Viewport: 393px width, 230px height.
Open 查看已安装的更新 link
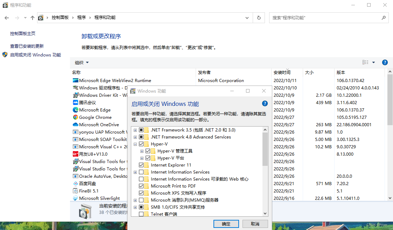point(27,46)
